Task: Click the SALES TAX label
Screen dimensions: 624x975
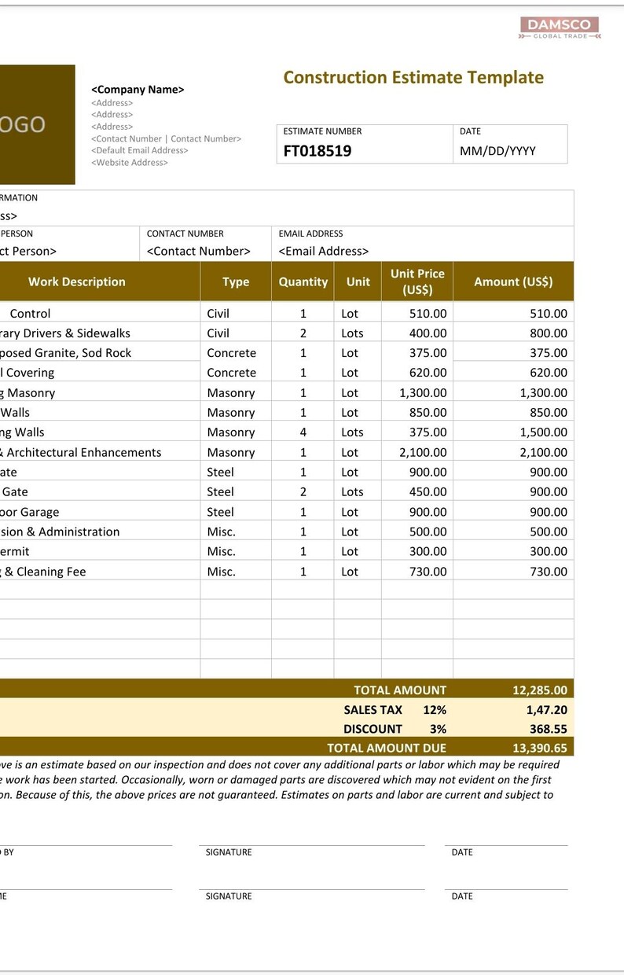Action: point(373,710)
